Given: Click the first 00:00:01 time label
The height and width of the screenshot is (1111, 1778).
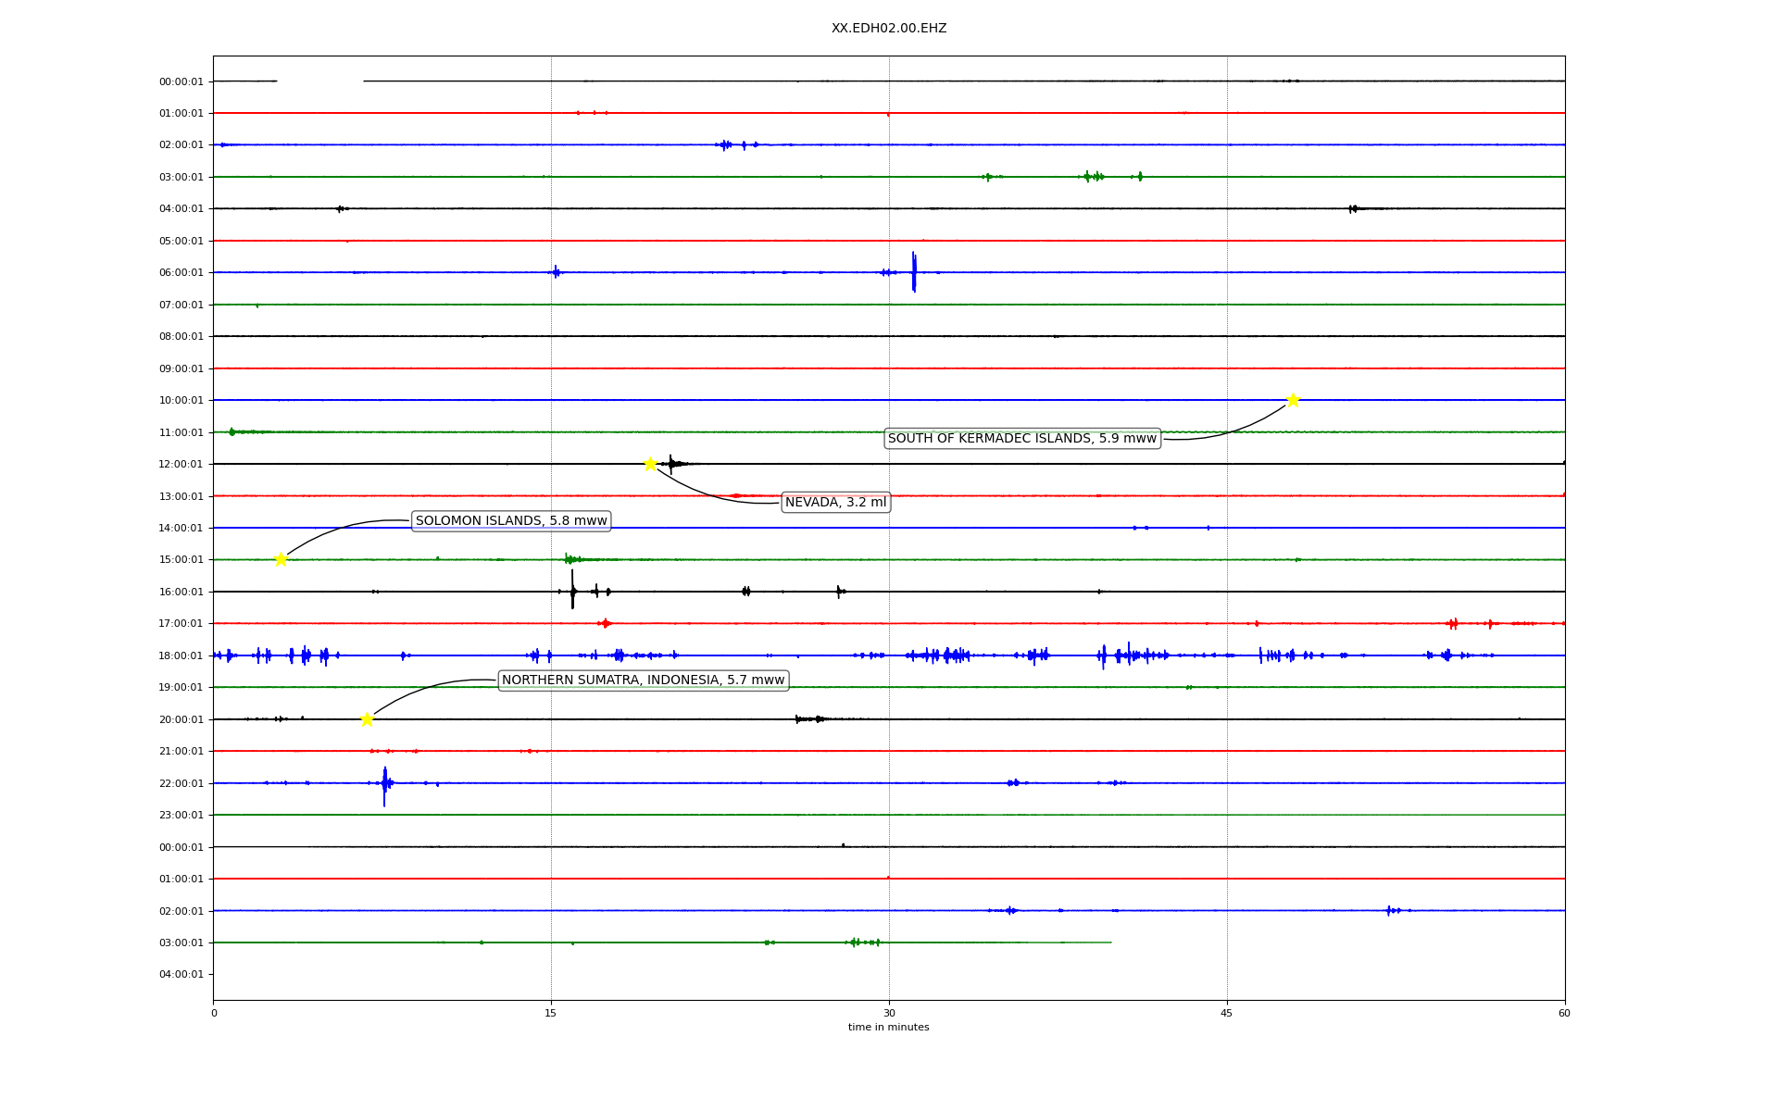Looking at the screenshot, I should (181, 81).
